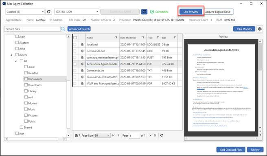267x156 pixels.
Task: Check the Downloads folder checkbox
Action: point(26,85)
